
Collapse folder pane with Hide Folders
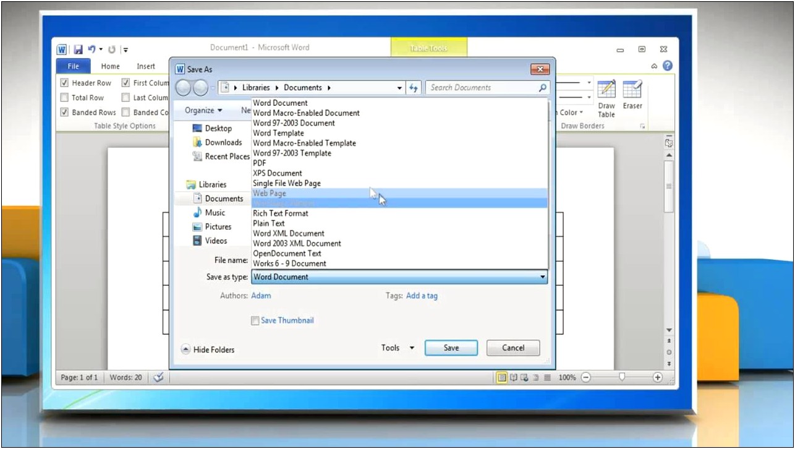208,349
